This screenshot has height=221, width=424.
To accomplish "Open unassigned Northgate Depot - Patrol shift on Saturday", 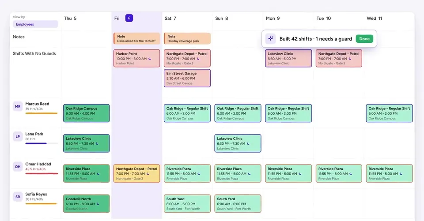I will 187,58.
